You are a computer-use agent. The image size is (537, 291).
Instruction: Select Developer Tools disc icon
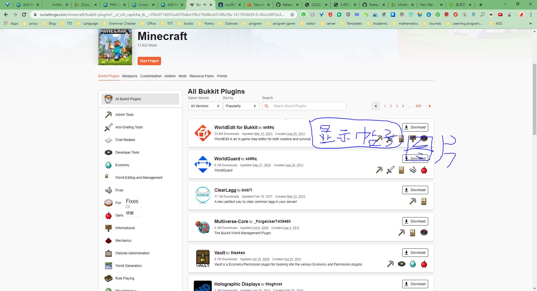tap(108, 152)
